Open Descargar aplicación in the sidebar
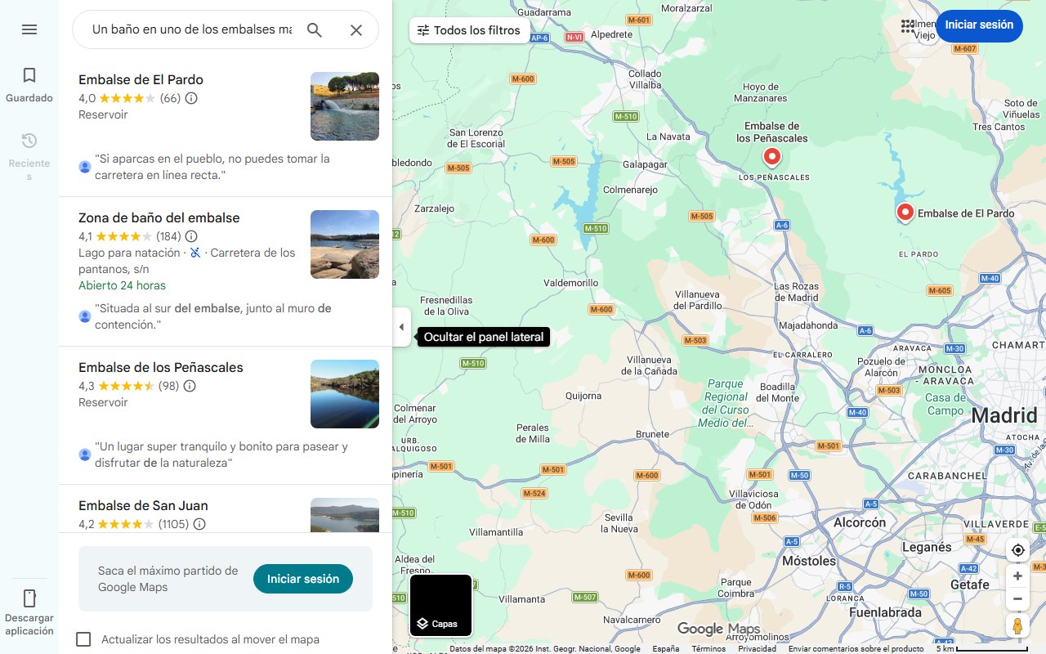 29,611
